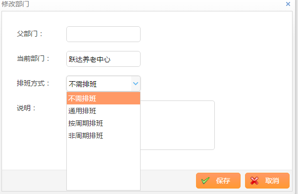Click the 当前部门 field containing 跃达养老中心
The width and height of the screenshot is (298, 194).
[103, 59]
